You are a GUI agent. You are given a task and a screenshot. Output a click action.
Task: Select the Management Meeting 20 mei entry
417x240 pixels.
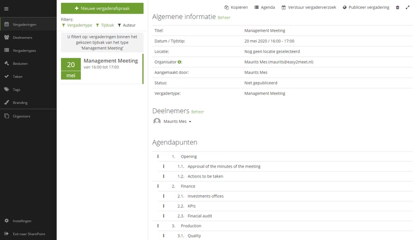tap(102, 69)
